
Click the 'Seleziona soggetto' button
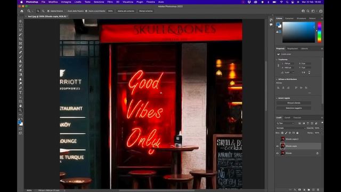(294, 108)
